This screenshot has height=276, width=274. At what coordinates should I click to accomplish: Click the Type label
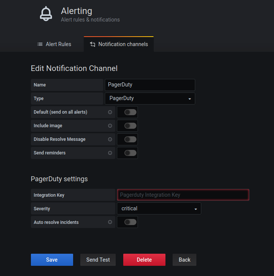coord(39,99)
